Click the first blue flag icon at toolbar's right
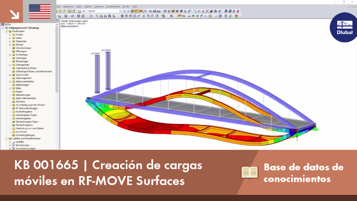The height and width of the screenshot is (201, 357). pos(226,11)
